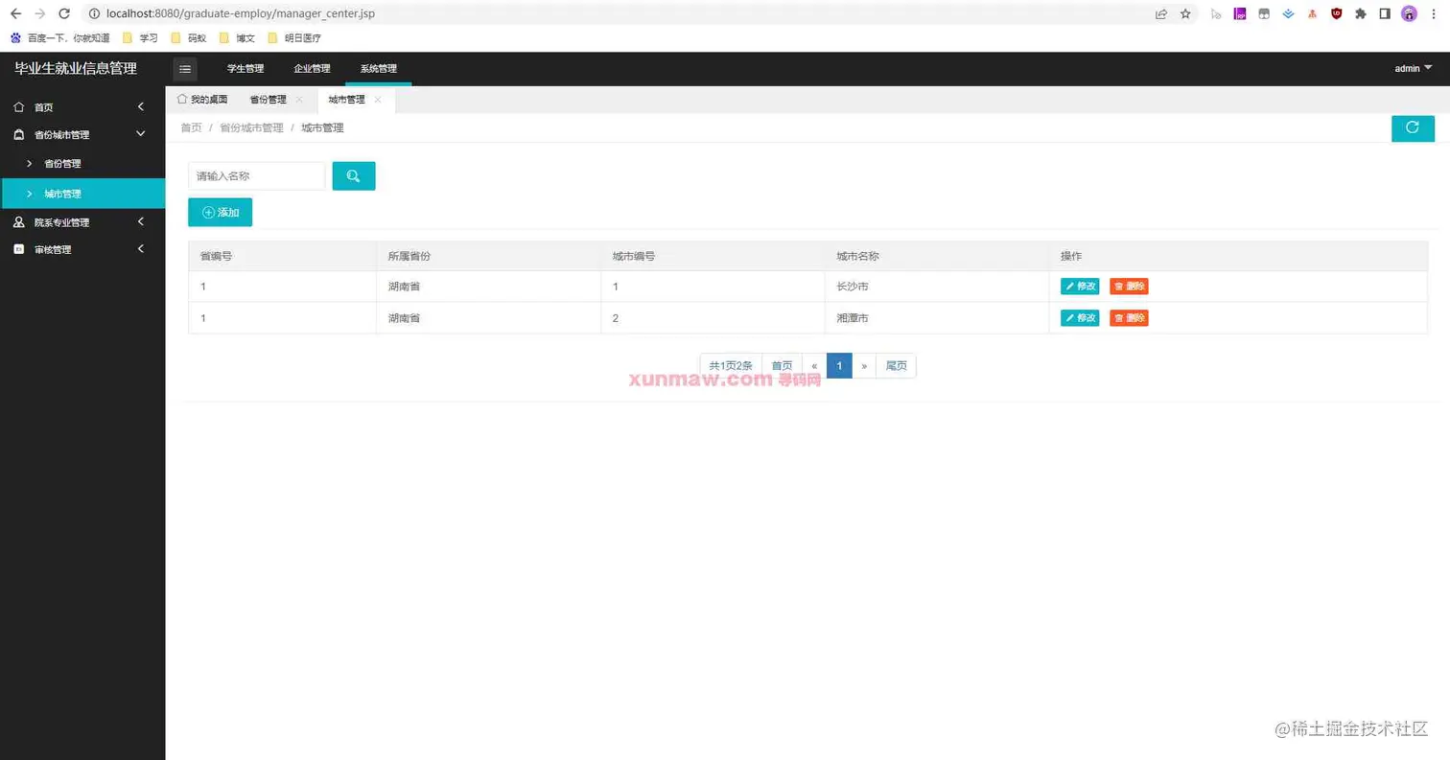
Task: Open 企业管理 in the top menu
Action: (312, 69)
